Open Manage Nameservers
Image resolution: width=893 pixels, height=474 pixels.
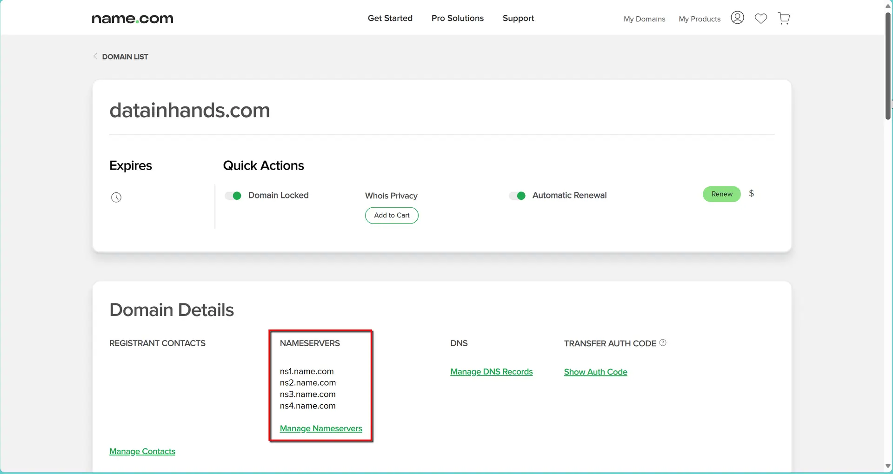[321, 428]
